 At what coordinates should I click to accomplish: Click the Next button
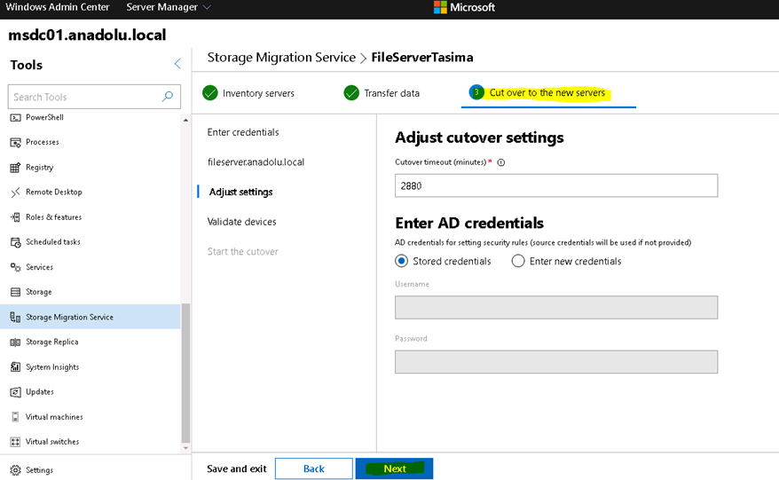(x=395, y=468)
